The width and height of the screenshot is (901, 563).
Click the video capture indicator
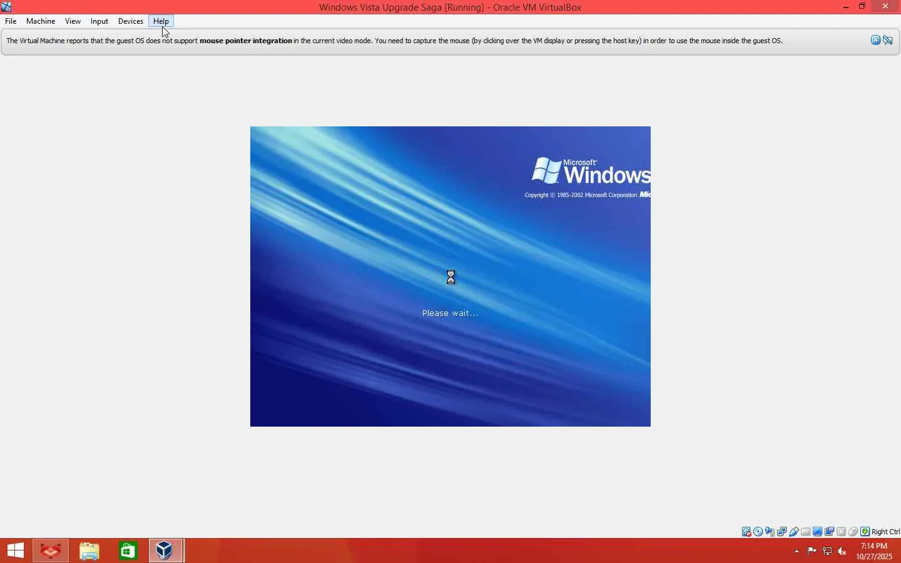point(830,532)
